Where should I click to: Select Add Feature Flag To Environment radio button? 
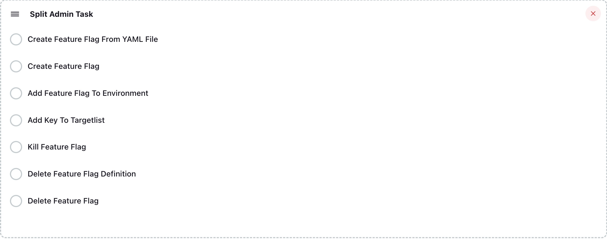tap(16, 93)
